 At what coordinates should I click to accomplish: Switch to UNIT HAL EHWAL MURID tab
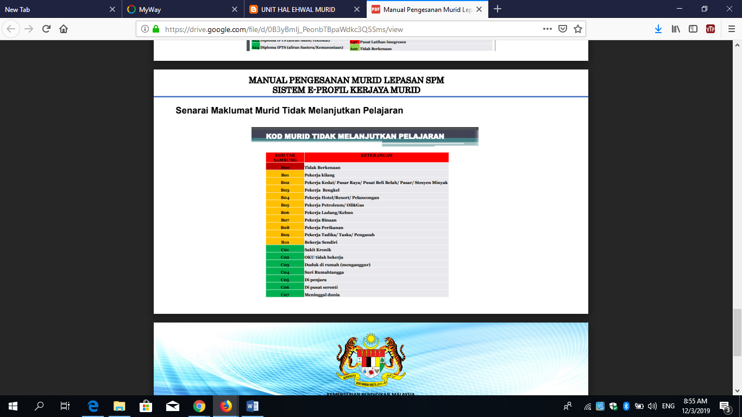pos(305,9)
